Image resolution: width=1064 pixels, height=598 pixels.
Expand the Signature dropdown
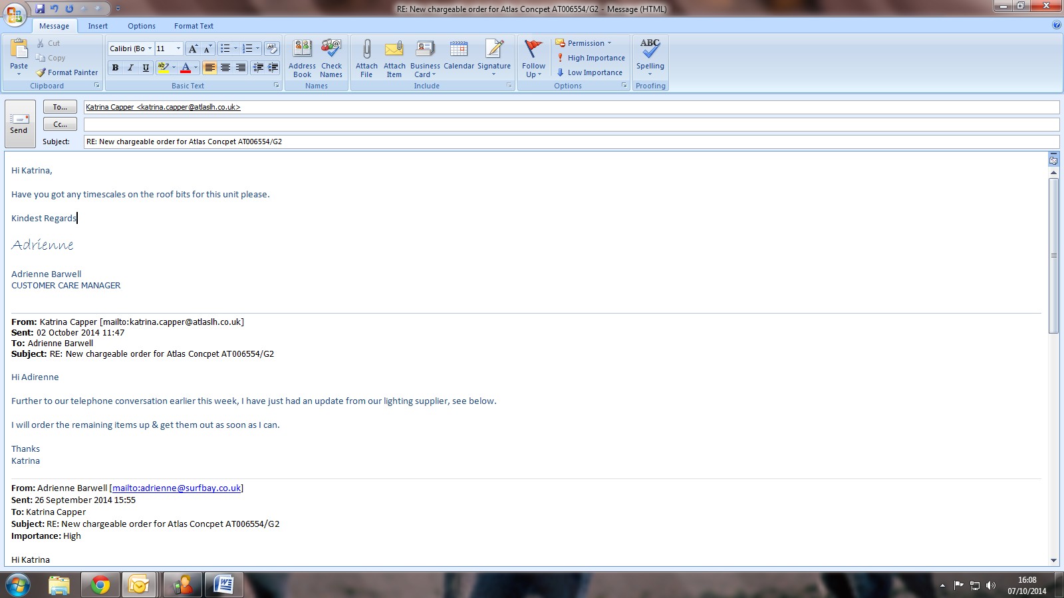(494, 74)
